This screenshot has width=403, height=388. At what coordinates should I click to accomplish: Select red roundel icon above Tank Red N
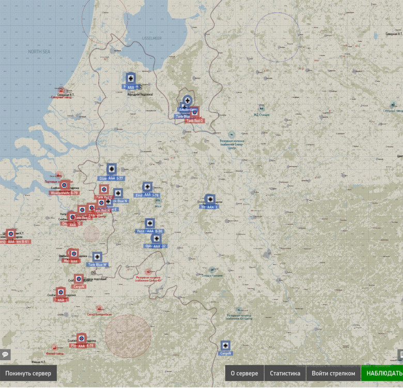[x=101, y=203]
